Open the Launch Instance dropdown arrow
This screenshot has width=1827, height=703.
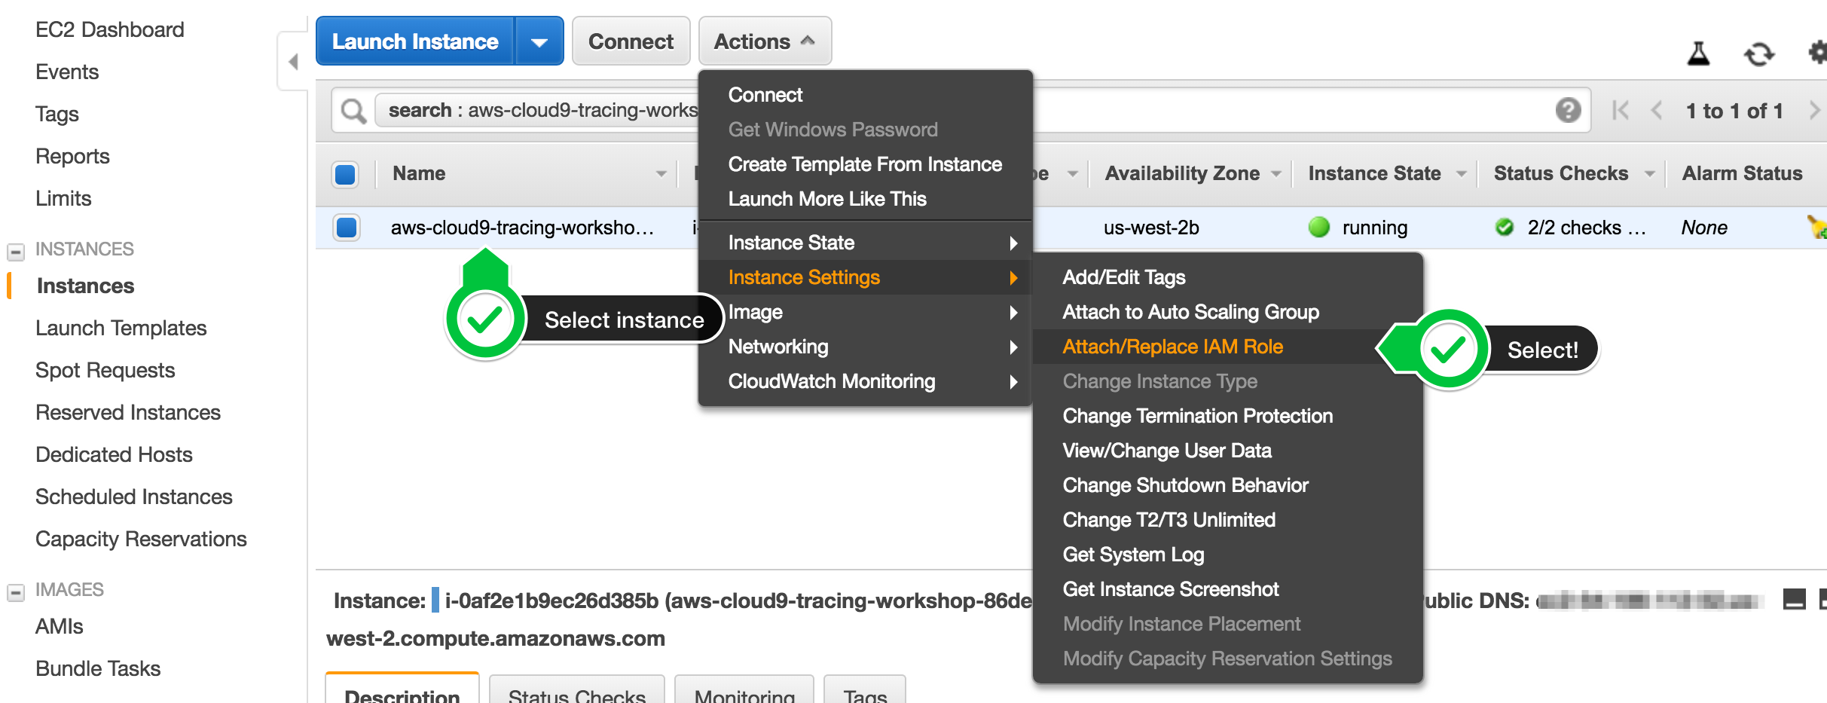pyautogui.click(x=539, y=41)
